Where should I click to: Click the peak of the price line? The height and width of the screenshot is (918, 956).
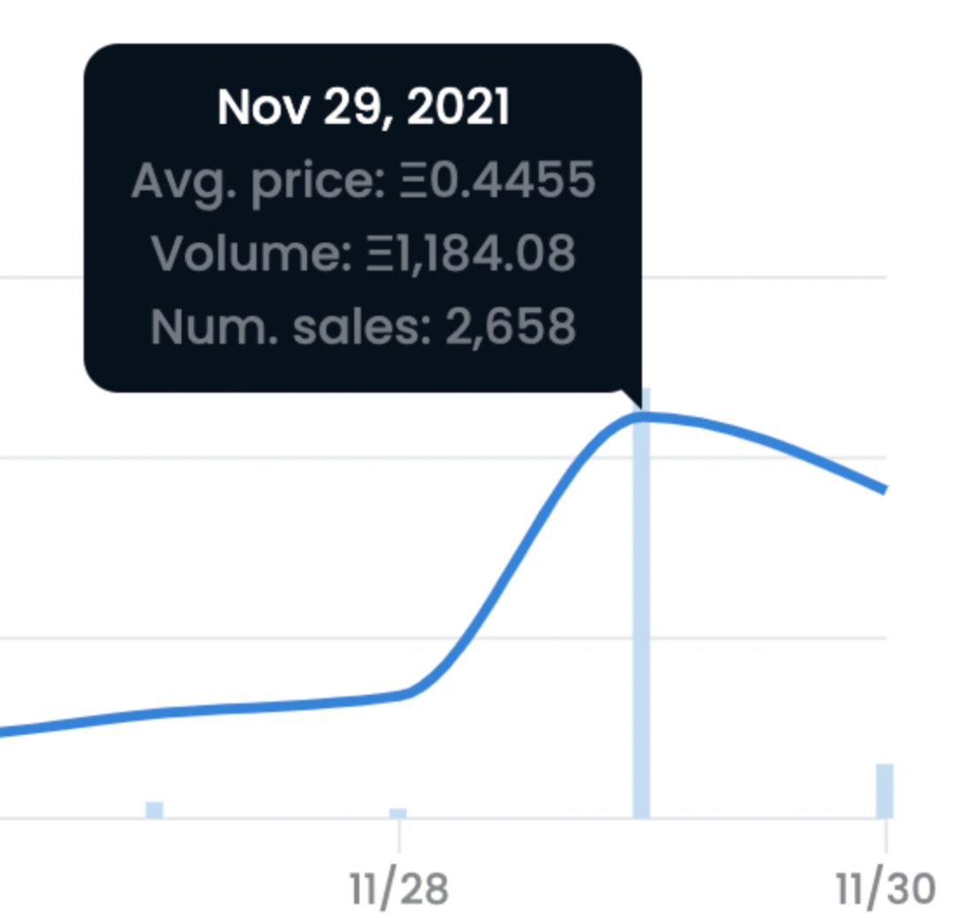[643, 417]
